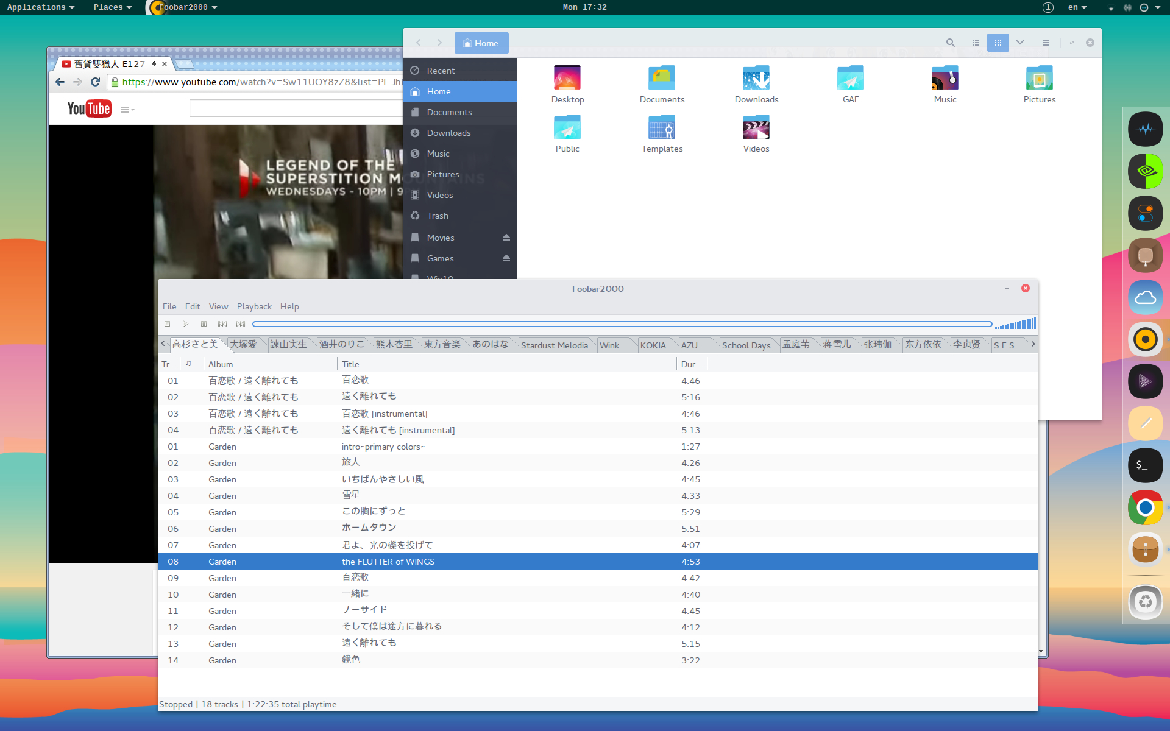Mute the YouTube tab audio icon
The image size is (1170, 731).
pyautogui.click(x=154, y=63)
